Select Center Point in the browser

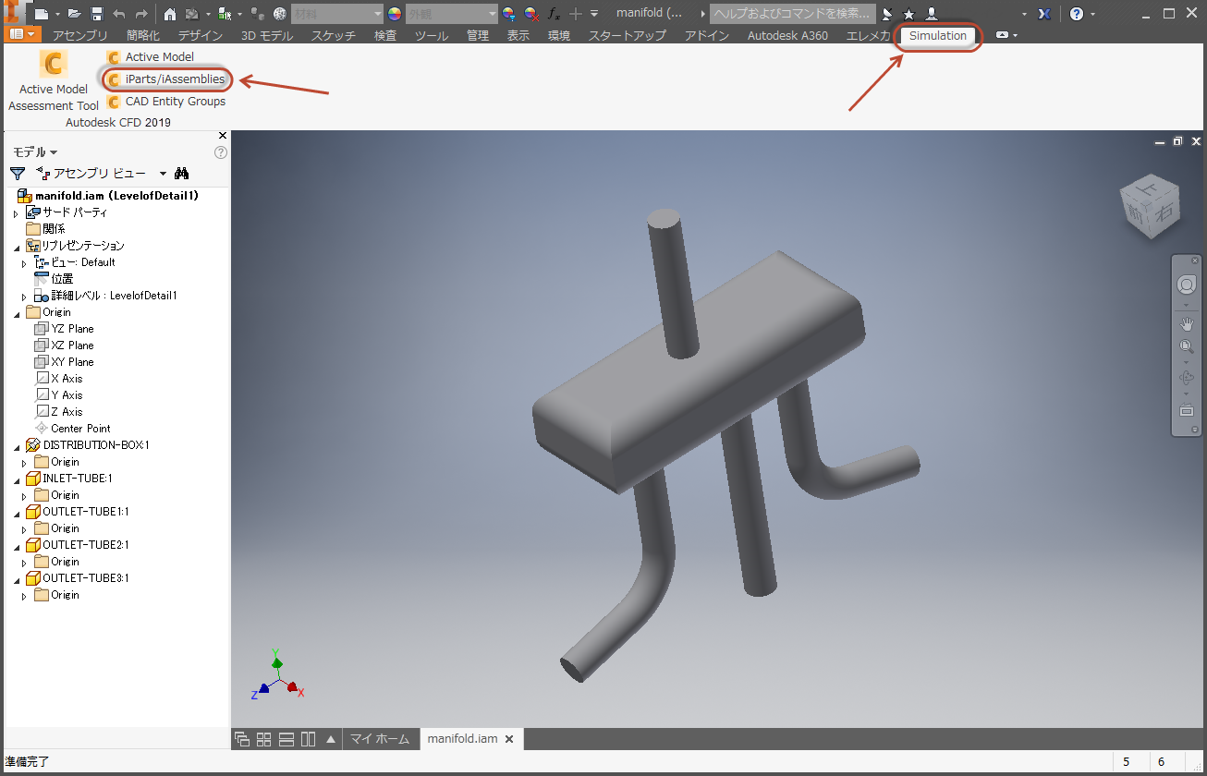(x=72, y=429)
